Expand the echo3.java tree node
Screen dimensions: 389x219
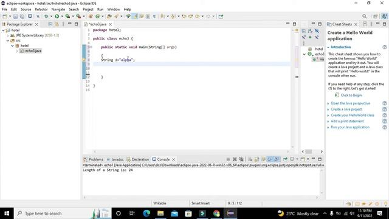pyautogui.click(x=17, y=51)
